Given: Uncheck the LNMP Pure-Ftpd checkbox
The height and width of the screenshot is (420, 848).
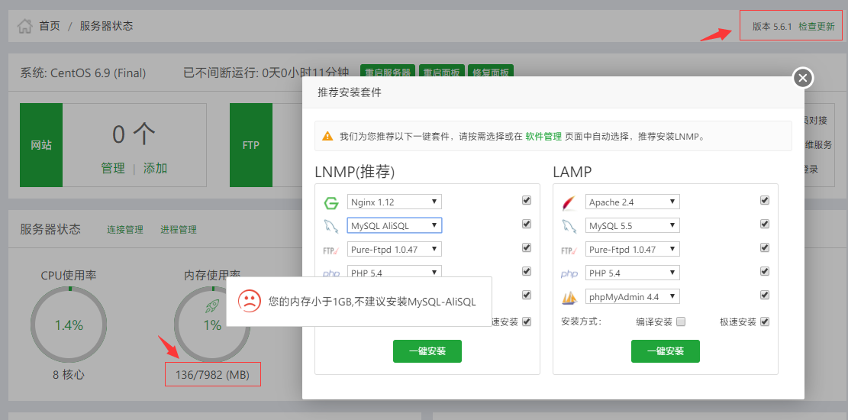Looking at the screenshot, I should [526, 247].
